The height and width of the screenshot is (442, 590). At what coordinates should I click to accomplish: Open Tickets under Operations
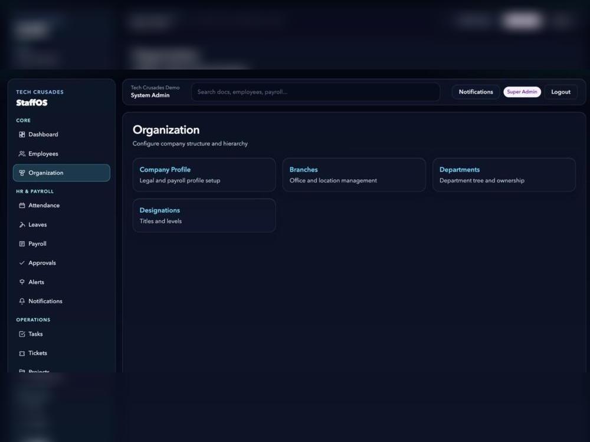pyautogui.click(x=61, y=353)
